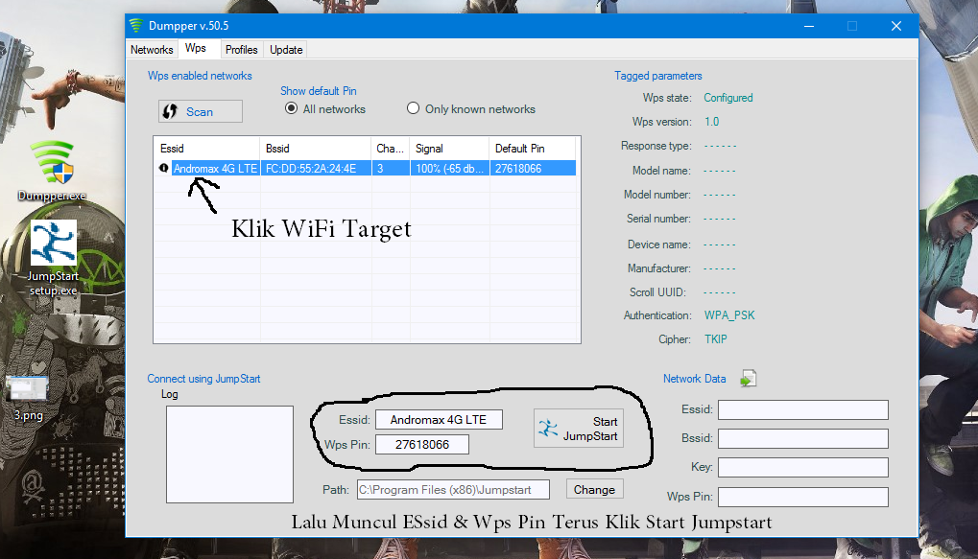Click the Configured Wps state value

[x=728, y=98]
